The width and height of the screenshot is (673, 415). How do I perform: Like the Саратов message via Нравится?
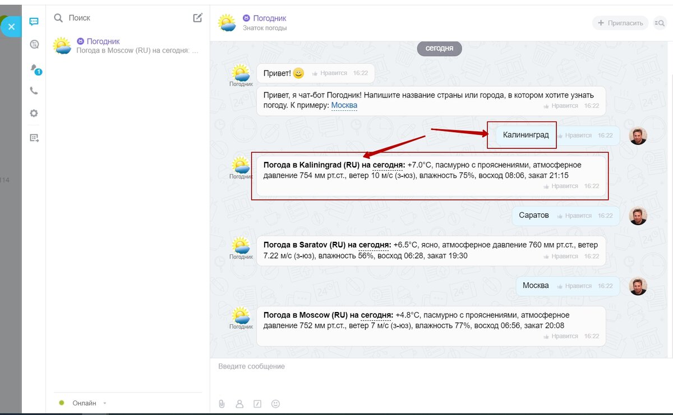click(574, 216)
